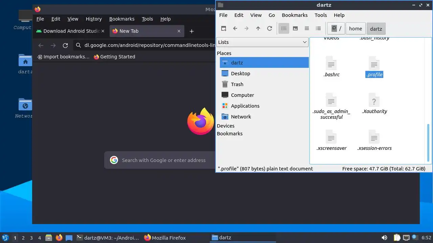Switch to compact list view
The image size is (433, 243).
tap(307, 29)
